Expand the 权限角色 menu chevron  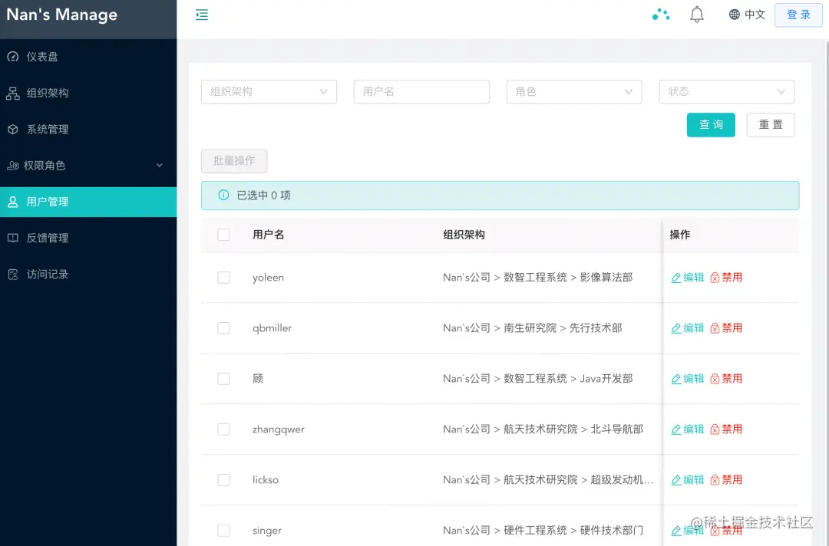pos(160,165)
